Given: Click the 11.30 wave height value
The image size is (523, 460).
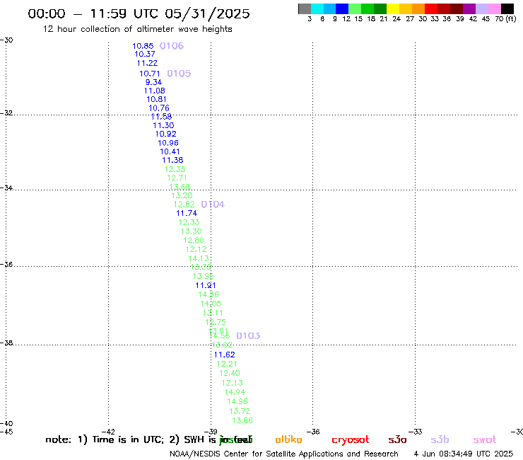Looking at the screenshot, I should point(163,125).
